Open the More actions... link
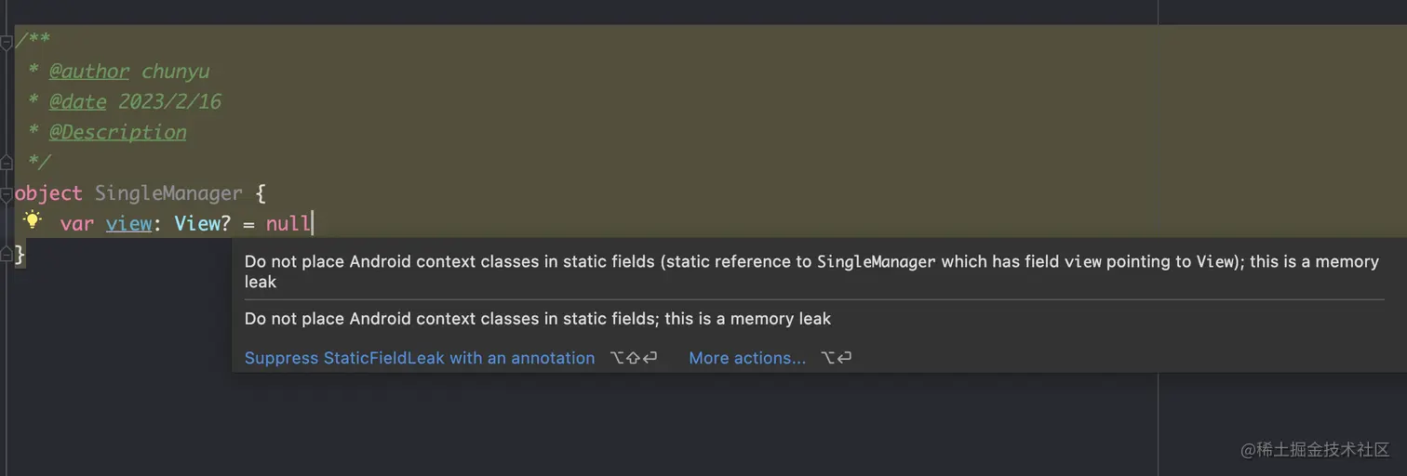 coord(747,358)
